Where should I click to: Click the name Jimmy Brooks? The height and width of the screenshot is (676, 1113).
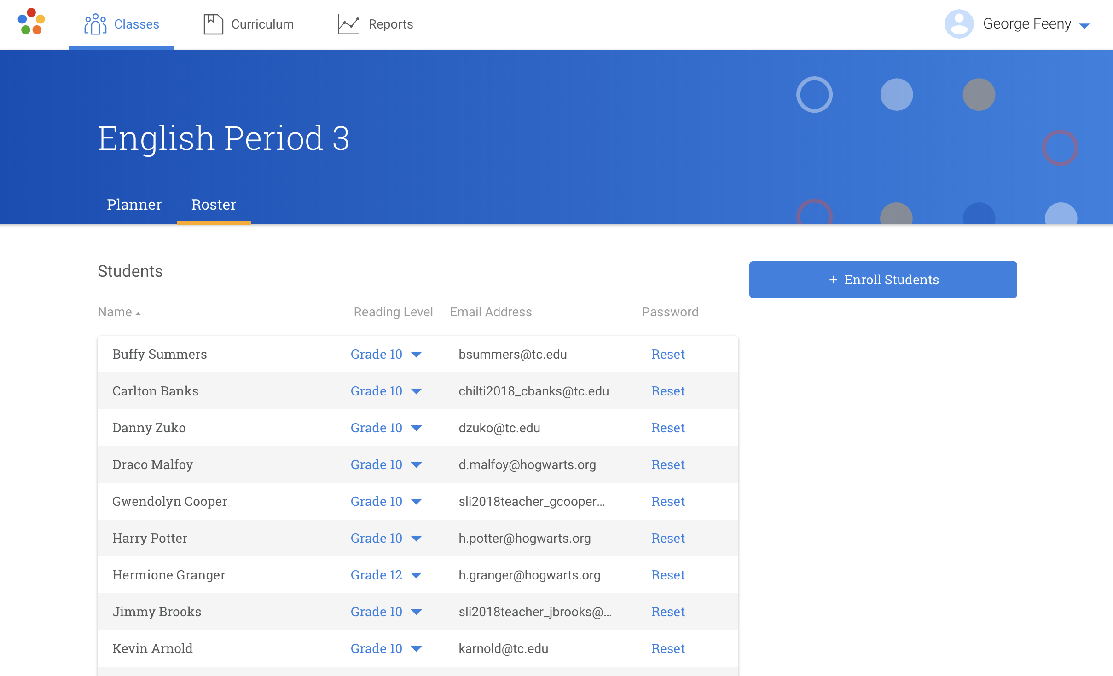click(157, 612)
